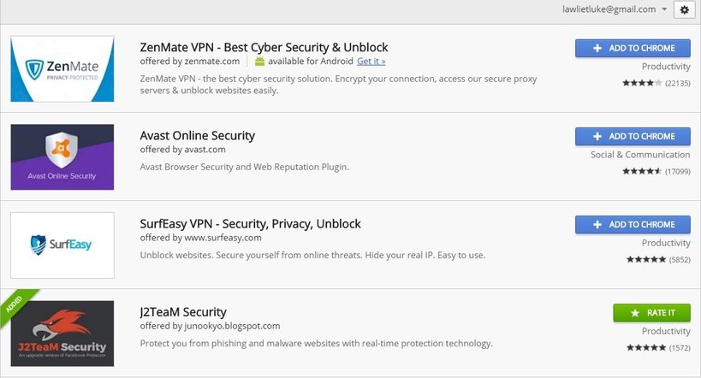Open the Avast Online Security title

point(197,135)
